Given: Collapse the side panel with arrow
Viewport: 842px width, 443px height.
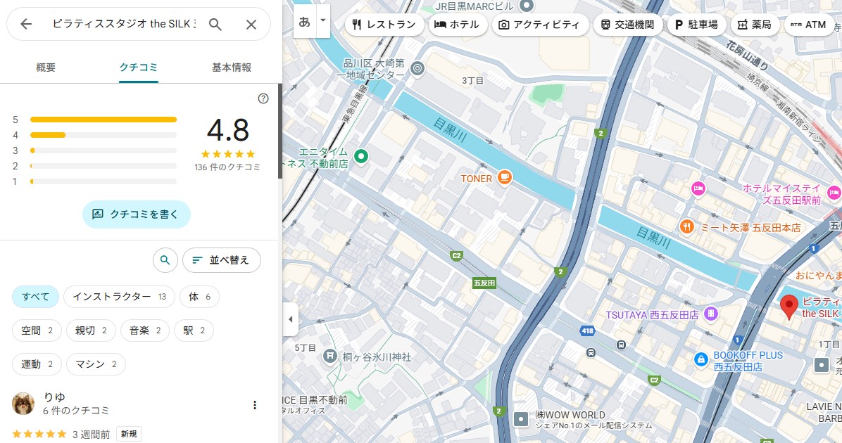Looking at the screenshot, I should [290, 319].
